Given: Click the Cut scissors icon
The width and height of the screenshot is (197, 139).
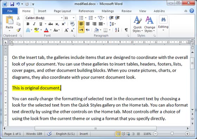Looking at the screenshot, I should (x=18, y=18).
